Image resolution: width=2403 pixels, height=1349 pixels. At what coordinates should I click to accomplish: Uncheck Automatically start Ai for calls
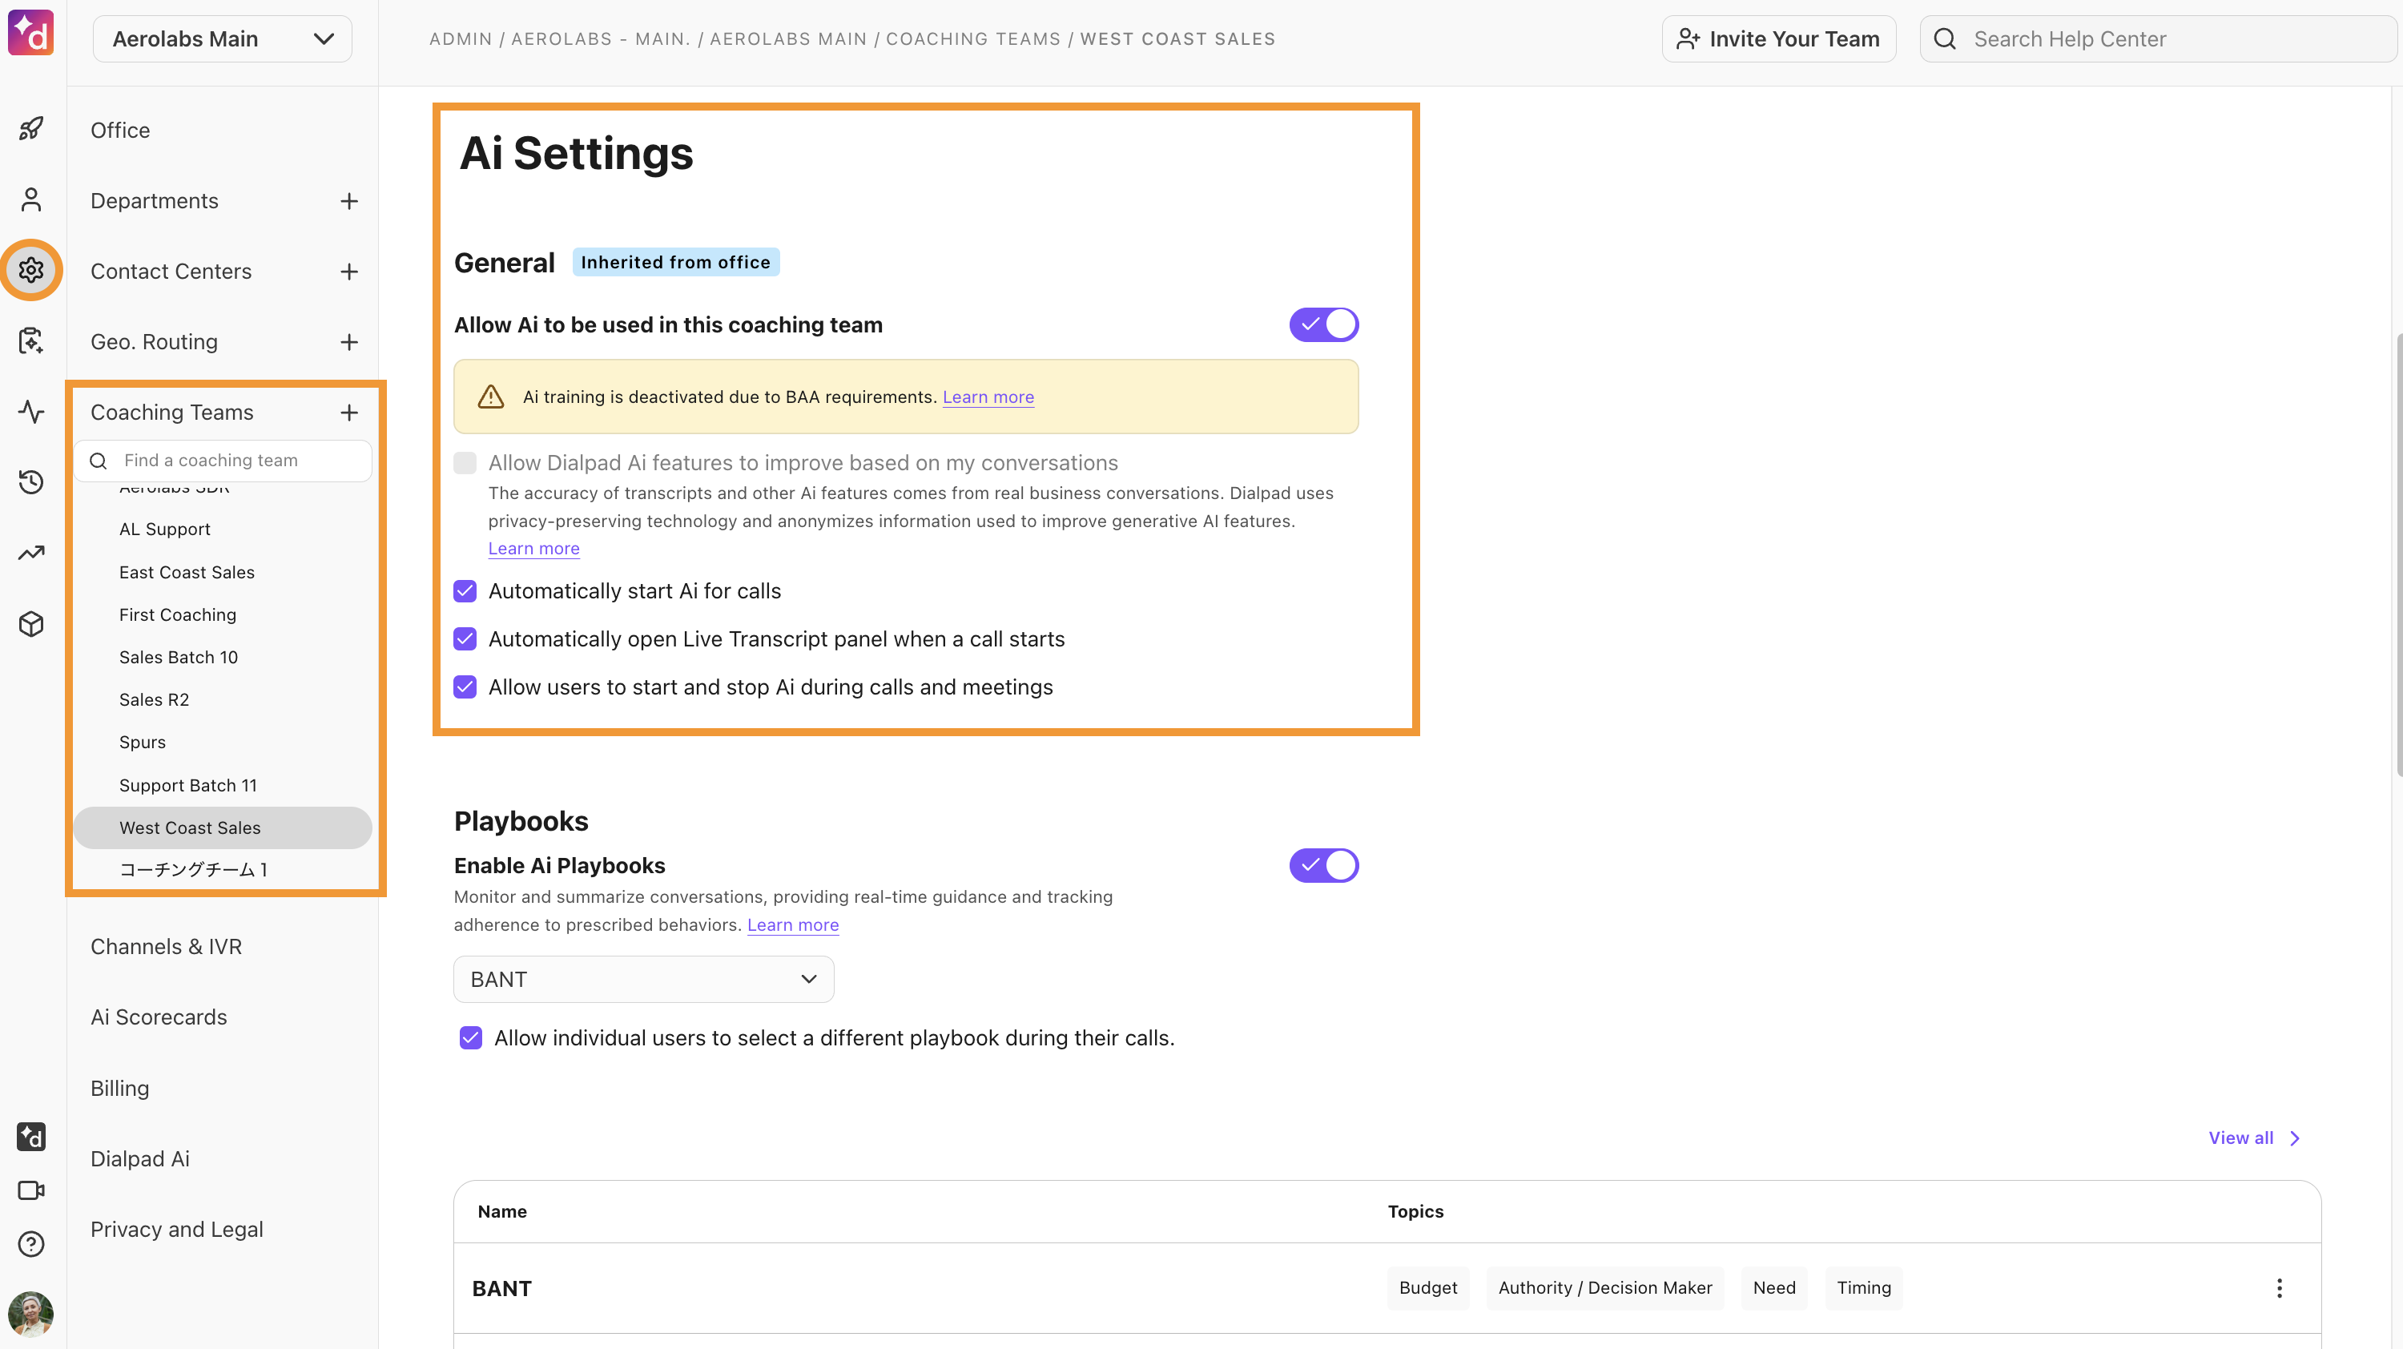pyautogui.click(x=465, y=591)
